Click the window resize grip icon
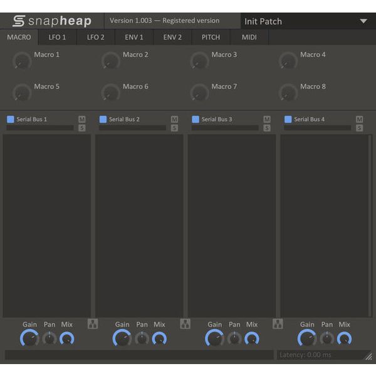 369,357
